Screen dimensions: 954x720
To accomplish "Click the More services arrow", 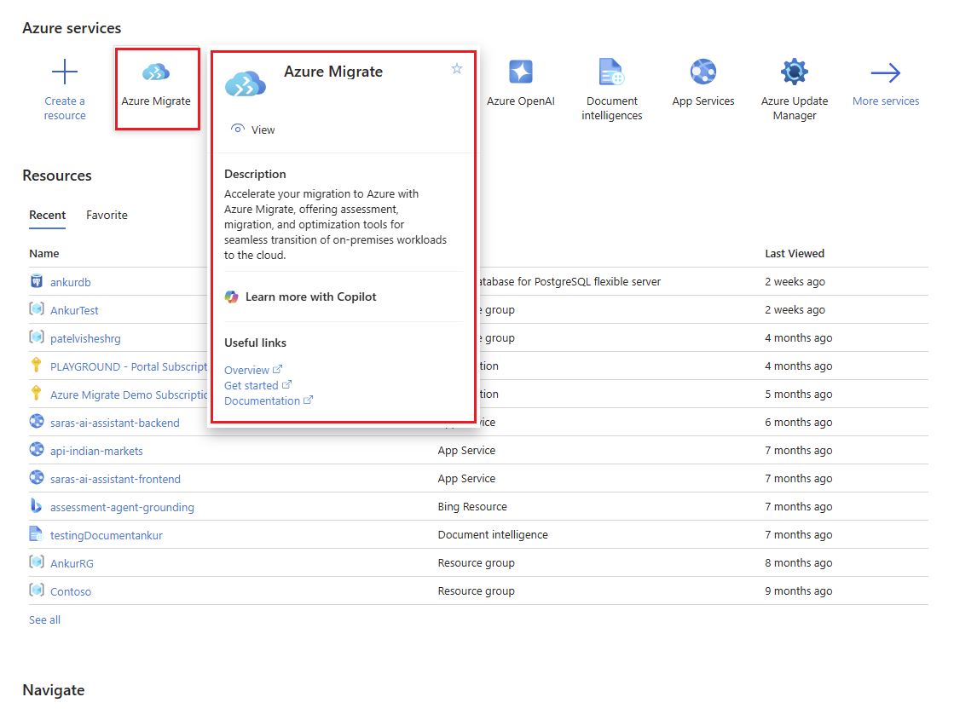I will tap(885, 72).
